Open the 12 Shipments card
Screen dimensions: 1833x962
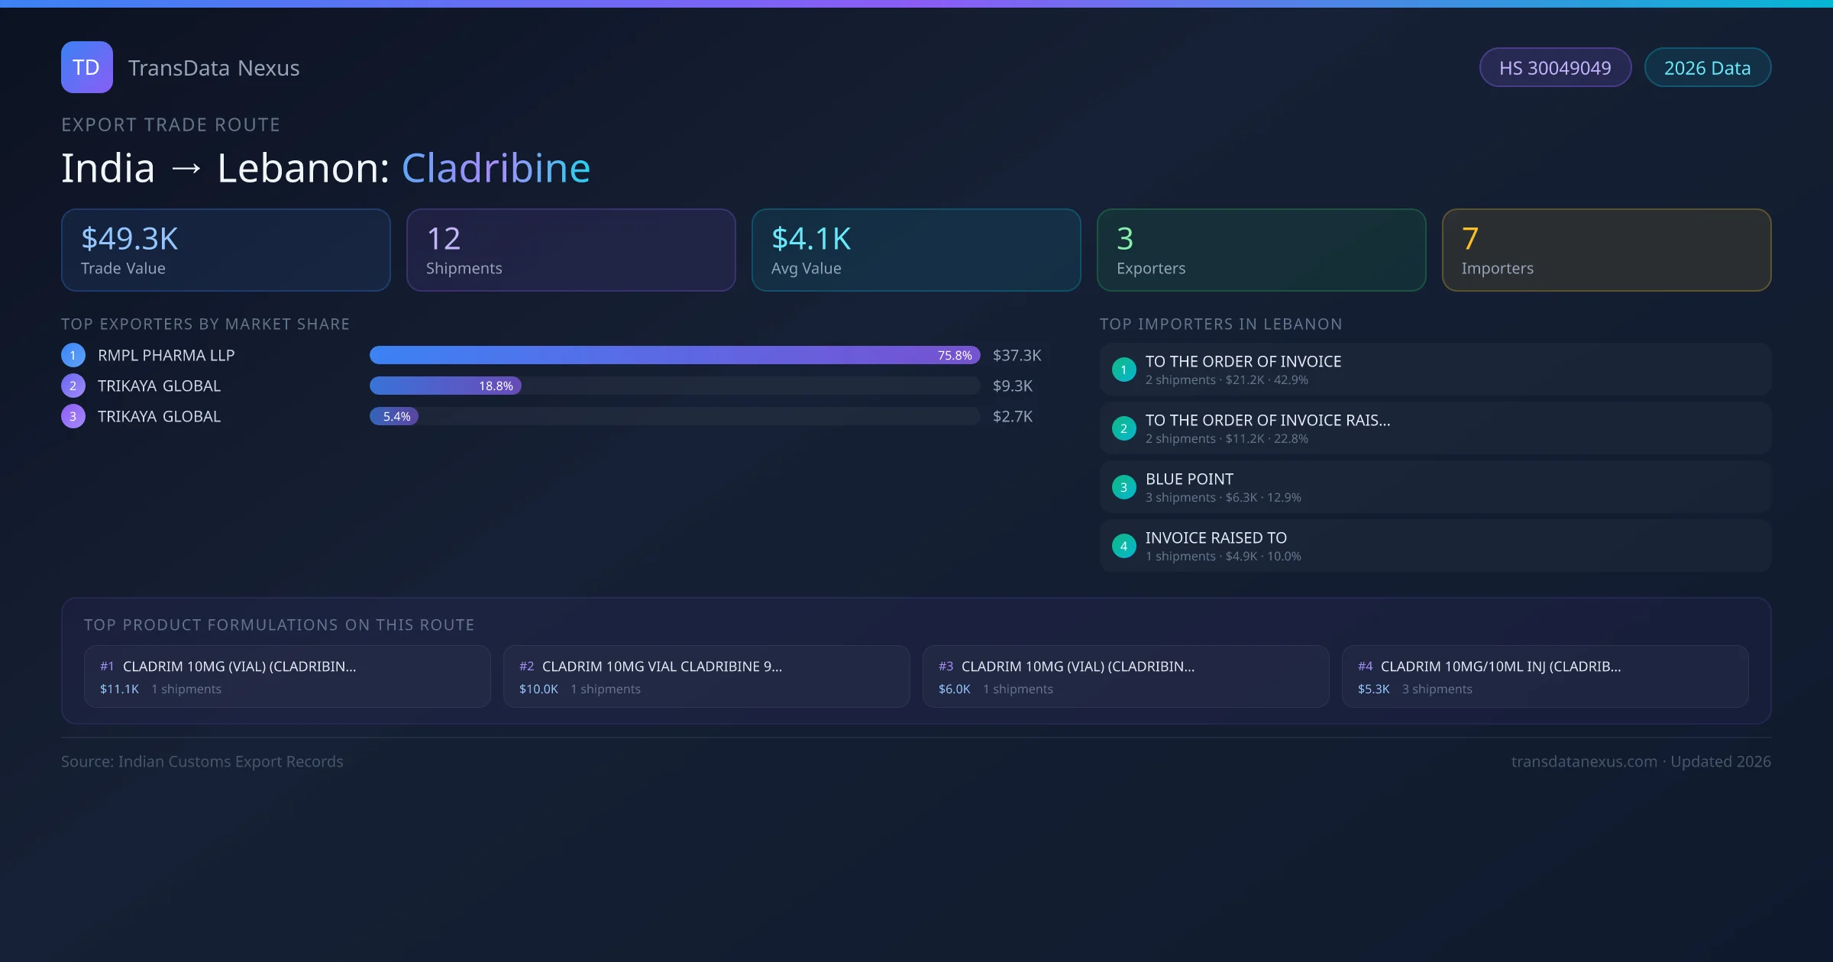tap(571, 250)
